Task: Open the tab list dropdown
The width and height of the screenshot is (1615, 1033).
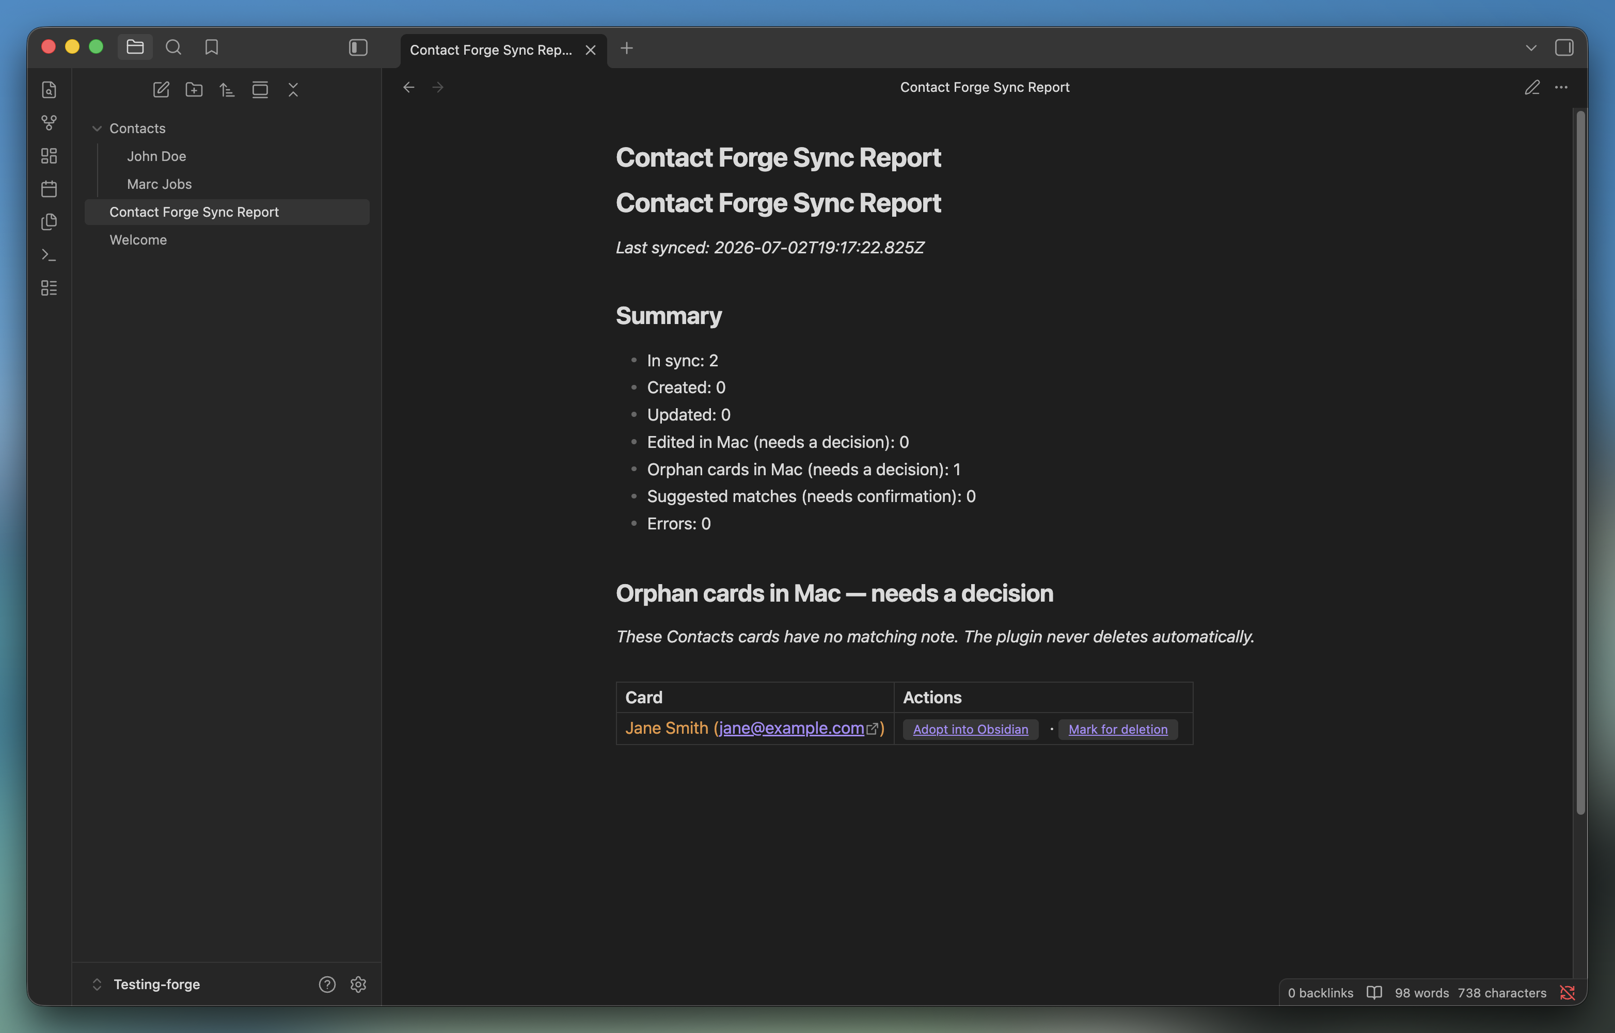Action: [x=1531, y=49]
